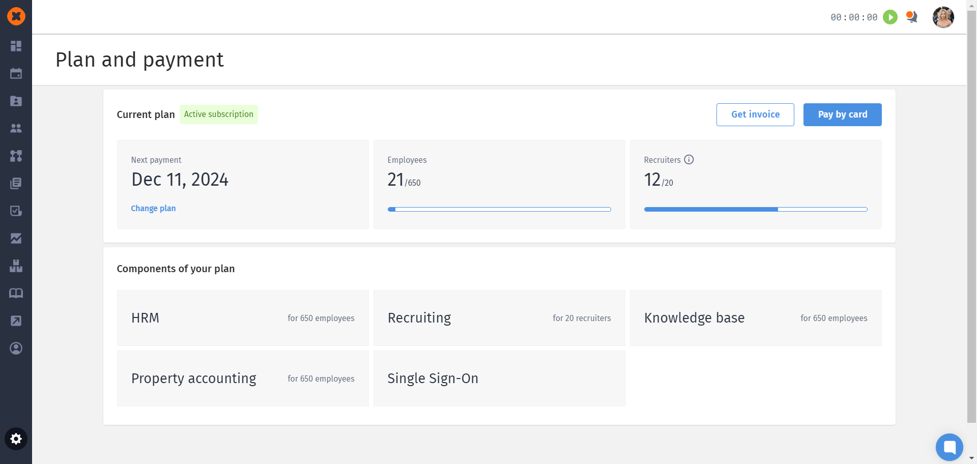Open the org structure icon in sidebar
977x464 pixels.
16,156
